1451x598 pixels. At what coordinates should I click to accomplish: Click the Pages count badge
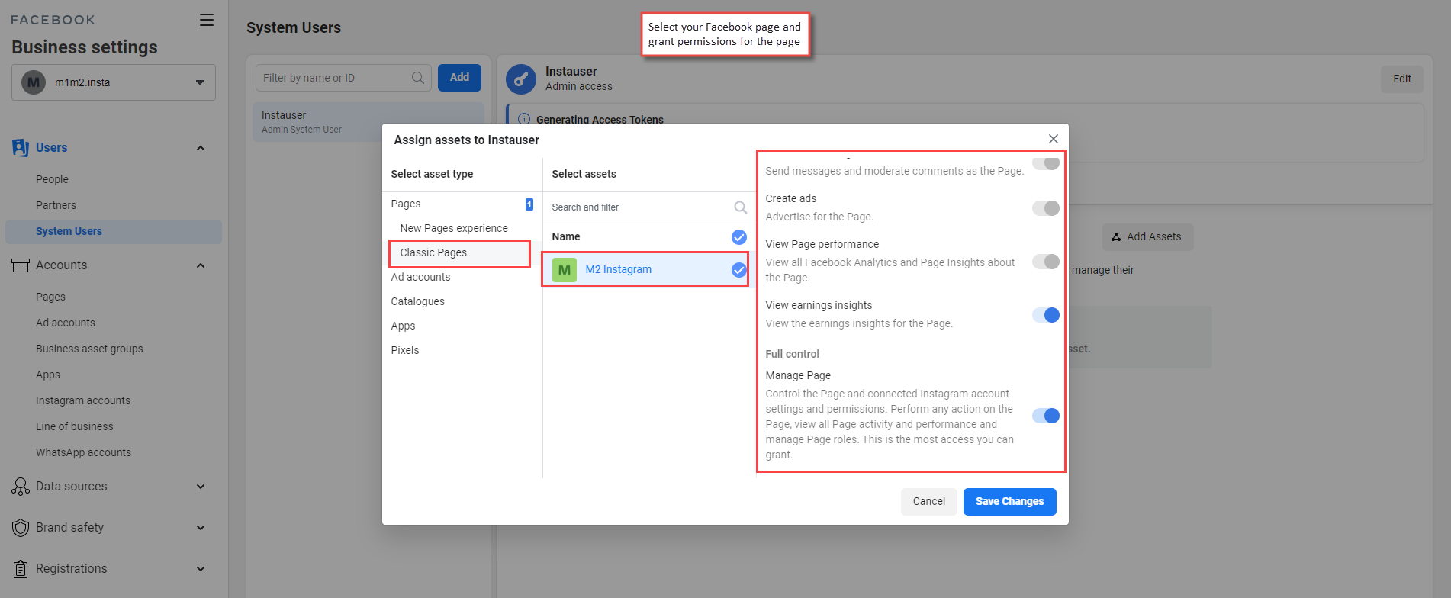coord(529,204)
